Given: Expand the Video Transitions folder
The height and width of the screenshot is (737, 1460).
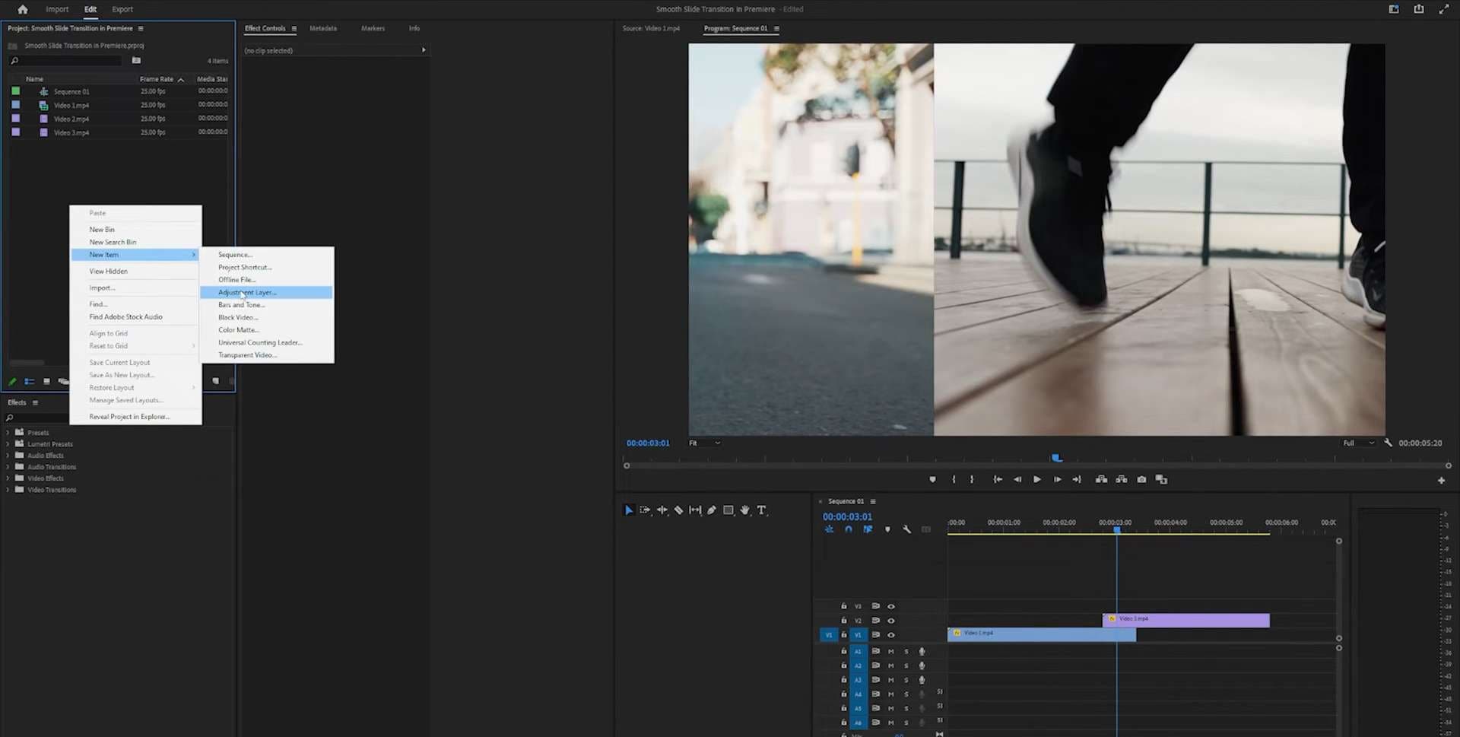Looking at the screenshot, I should pyautogui.click(x=8, y=490).
